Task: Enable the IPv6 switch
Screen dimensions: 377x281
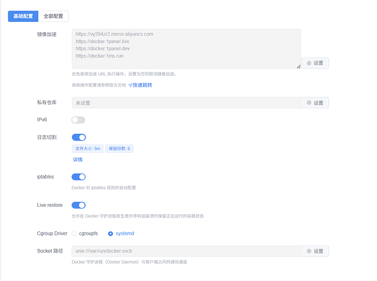Action: tap(78, 120)
